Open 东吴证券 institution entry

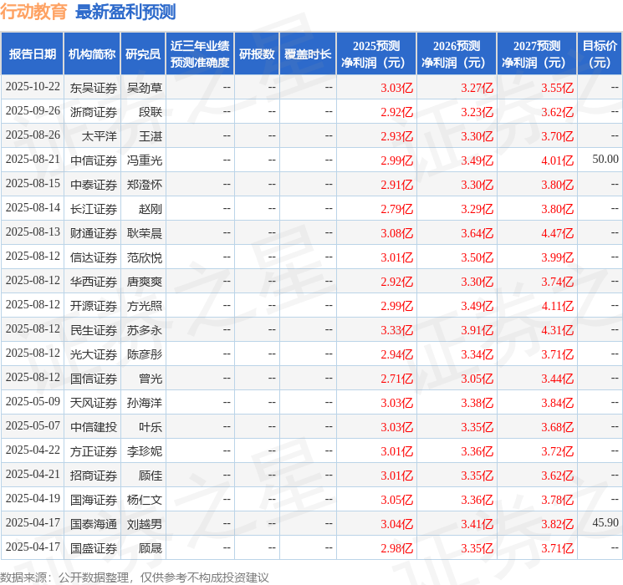point(94,87)
